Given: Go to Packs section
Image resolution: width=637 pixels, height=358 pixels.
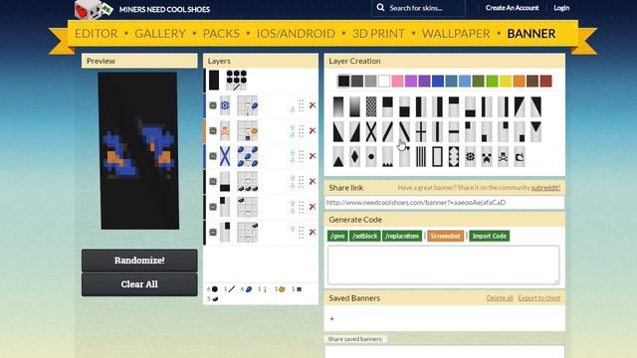Looking at the screenshot, I should tap(221, 33).
